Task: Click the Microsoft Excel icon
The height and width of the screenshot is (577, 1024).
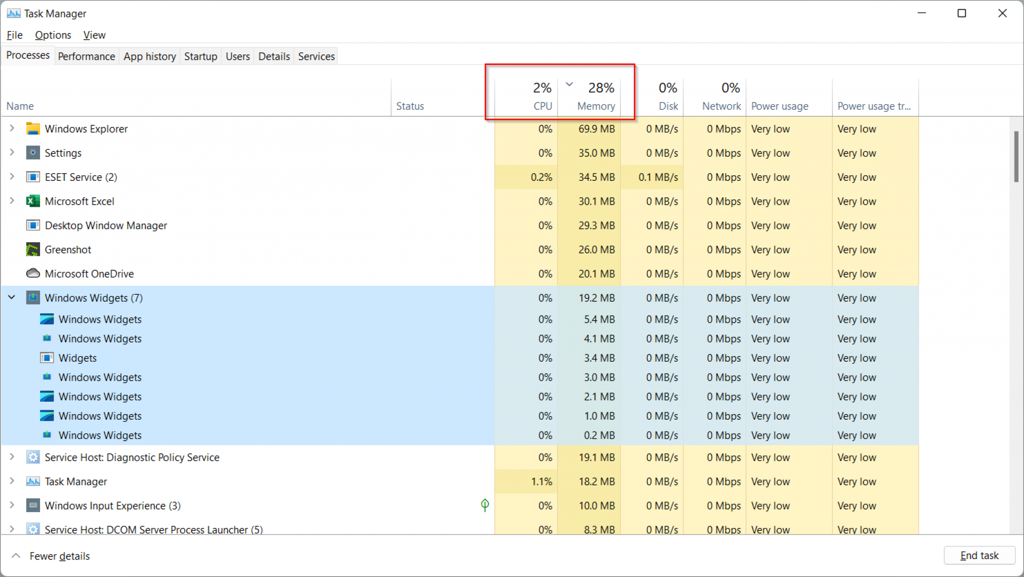Action: (x=32, y=201)
